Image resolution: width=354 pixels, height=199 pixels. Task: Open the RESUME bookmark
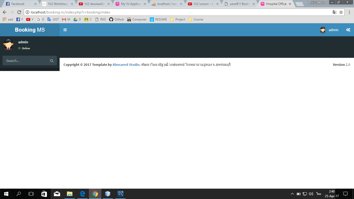158,19
